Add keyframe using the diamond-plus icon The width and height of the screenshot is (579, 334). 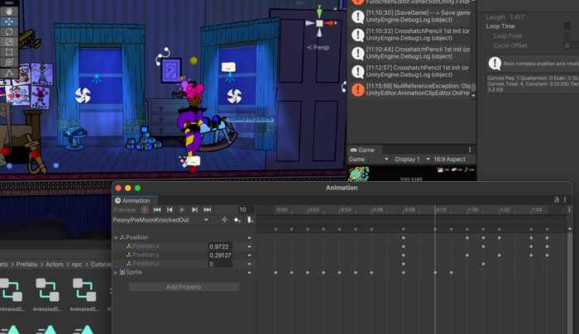point(237,220)
